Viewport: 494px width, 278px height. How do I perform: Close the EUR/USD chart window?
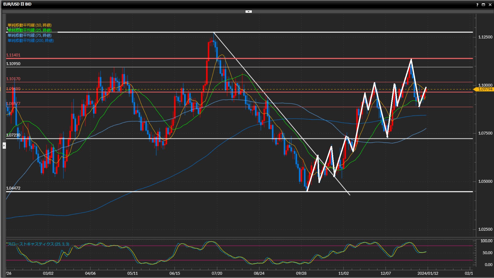pos(490,5)
